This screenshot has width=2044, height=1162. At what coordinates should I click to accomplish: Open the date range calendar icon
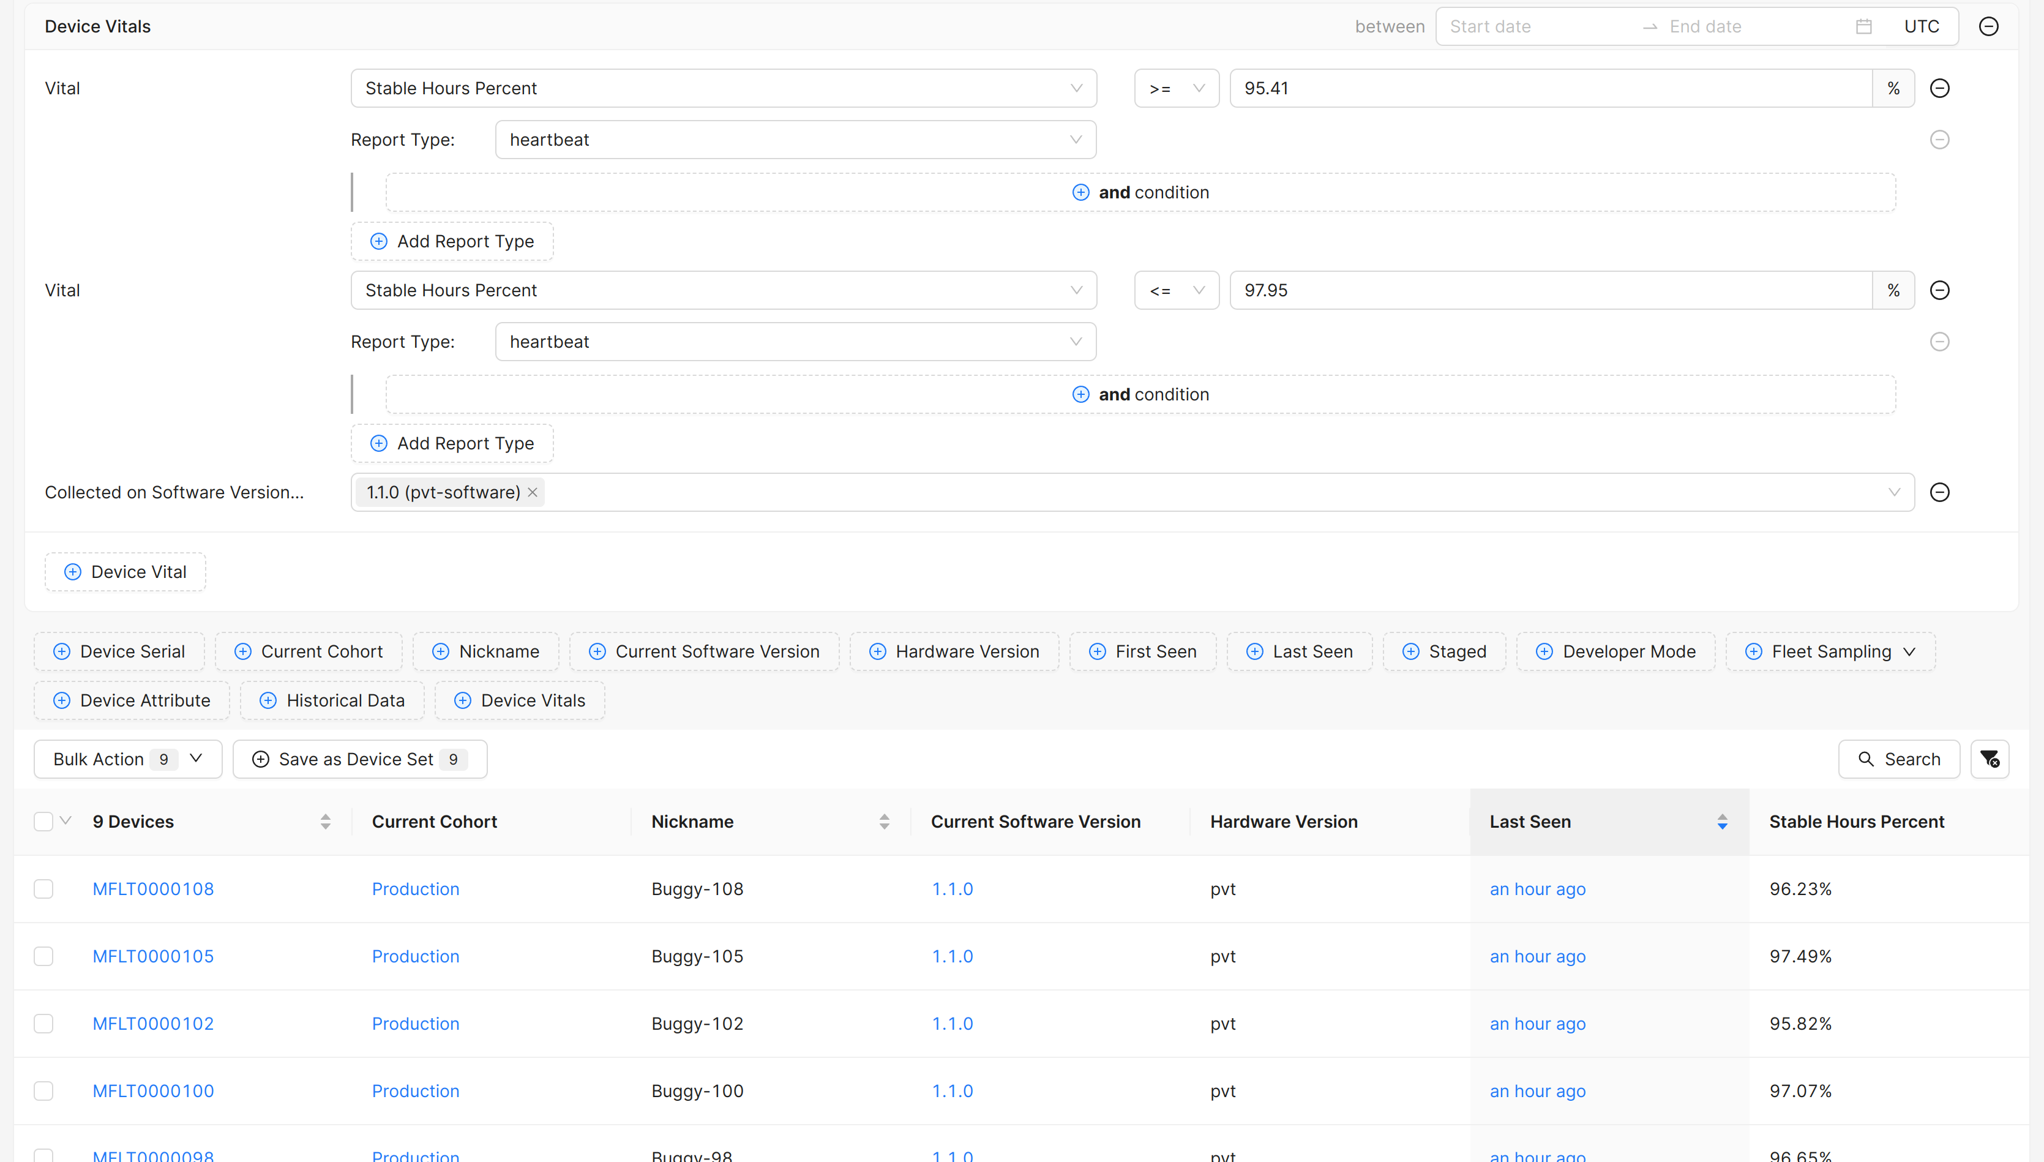tap(1863, 26)
